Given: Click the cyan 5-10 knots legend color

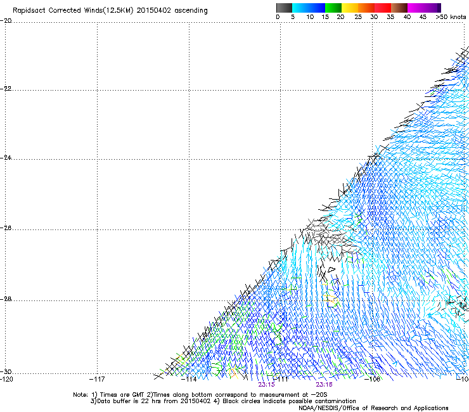Looking at the screenshot, I should click(x=300, y=8).
